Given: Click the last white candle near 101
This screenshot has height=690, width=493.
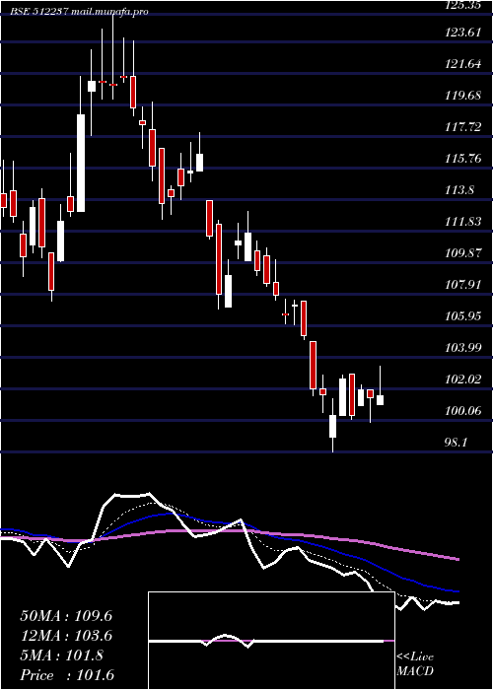Looking at the screenshot, I should point(380,400).
